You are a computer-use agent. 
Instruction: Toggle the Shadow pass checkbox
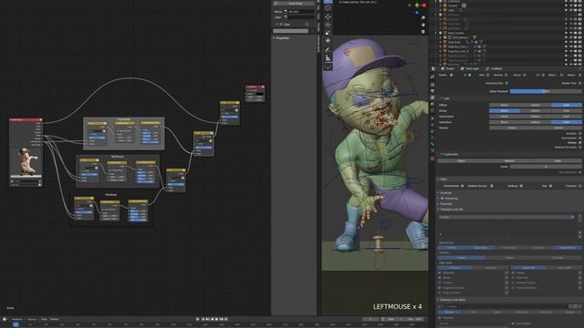click(580, 142)
